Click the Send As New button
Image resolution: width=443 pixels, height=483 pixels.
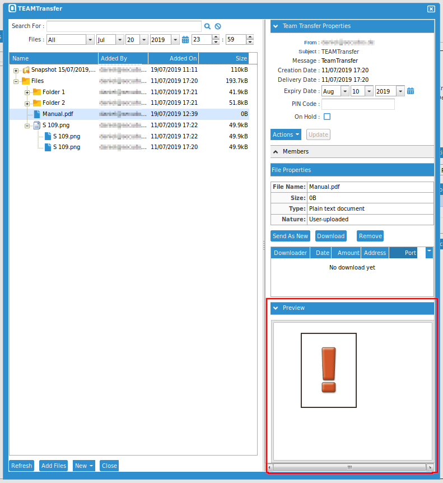coord(290,236)
